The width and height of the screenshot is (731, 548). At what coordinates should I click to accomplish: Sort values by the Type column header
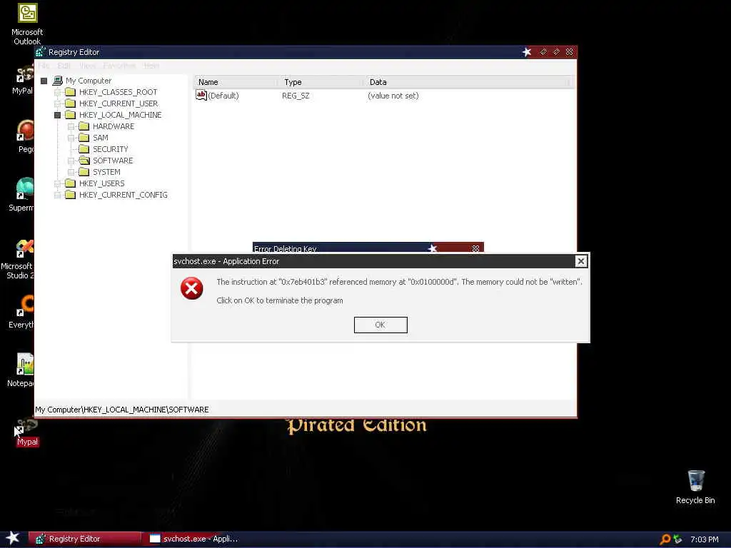[321, 82]
